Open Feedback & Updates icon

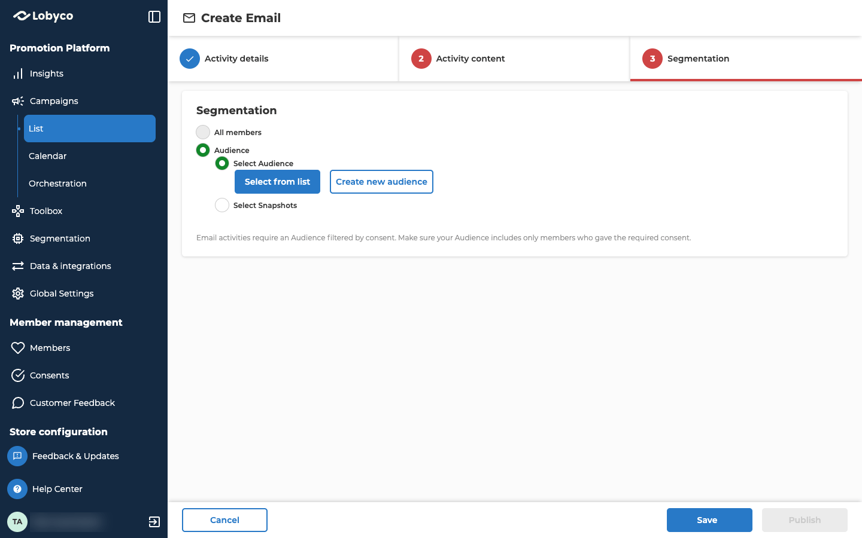tap(17, 456)
